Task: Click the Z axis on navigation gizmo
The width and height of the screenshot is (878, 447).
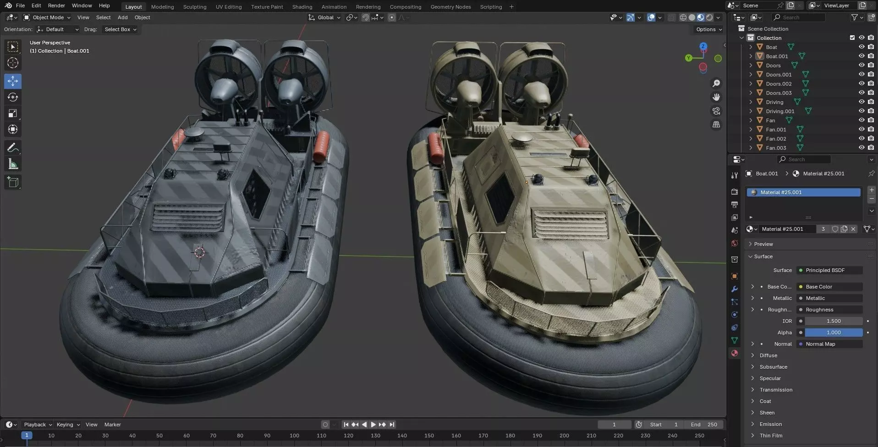Action: coord(703,46)
